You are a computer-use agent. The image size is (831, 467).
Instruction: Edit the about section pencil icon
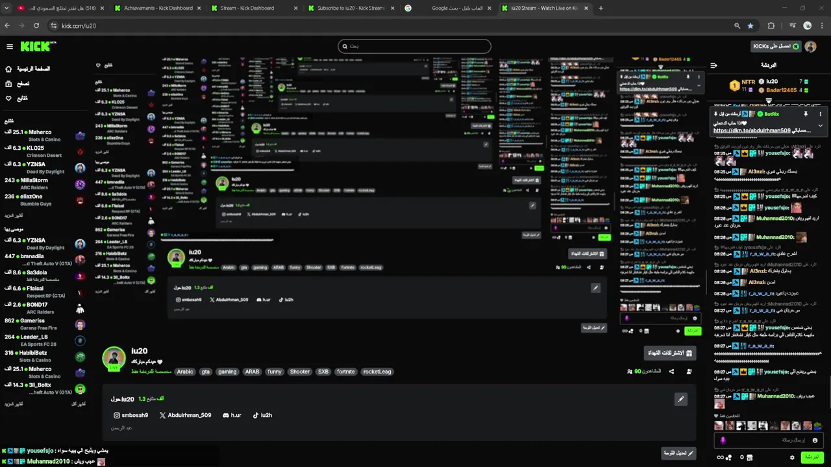tap(680, 399)
